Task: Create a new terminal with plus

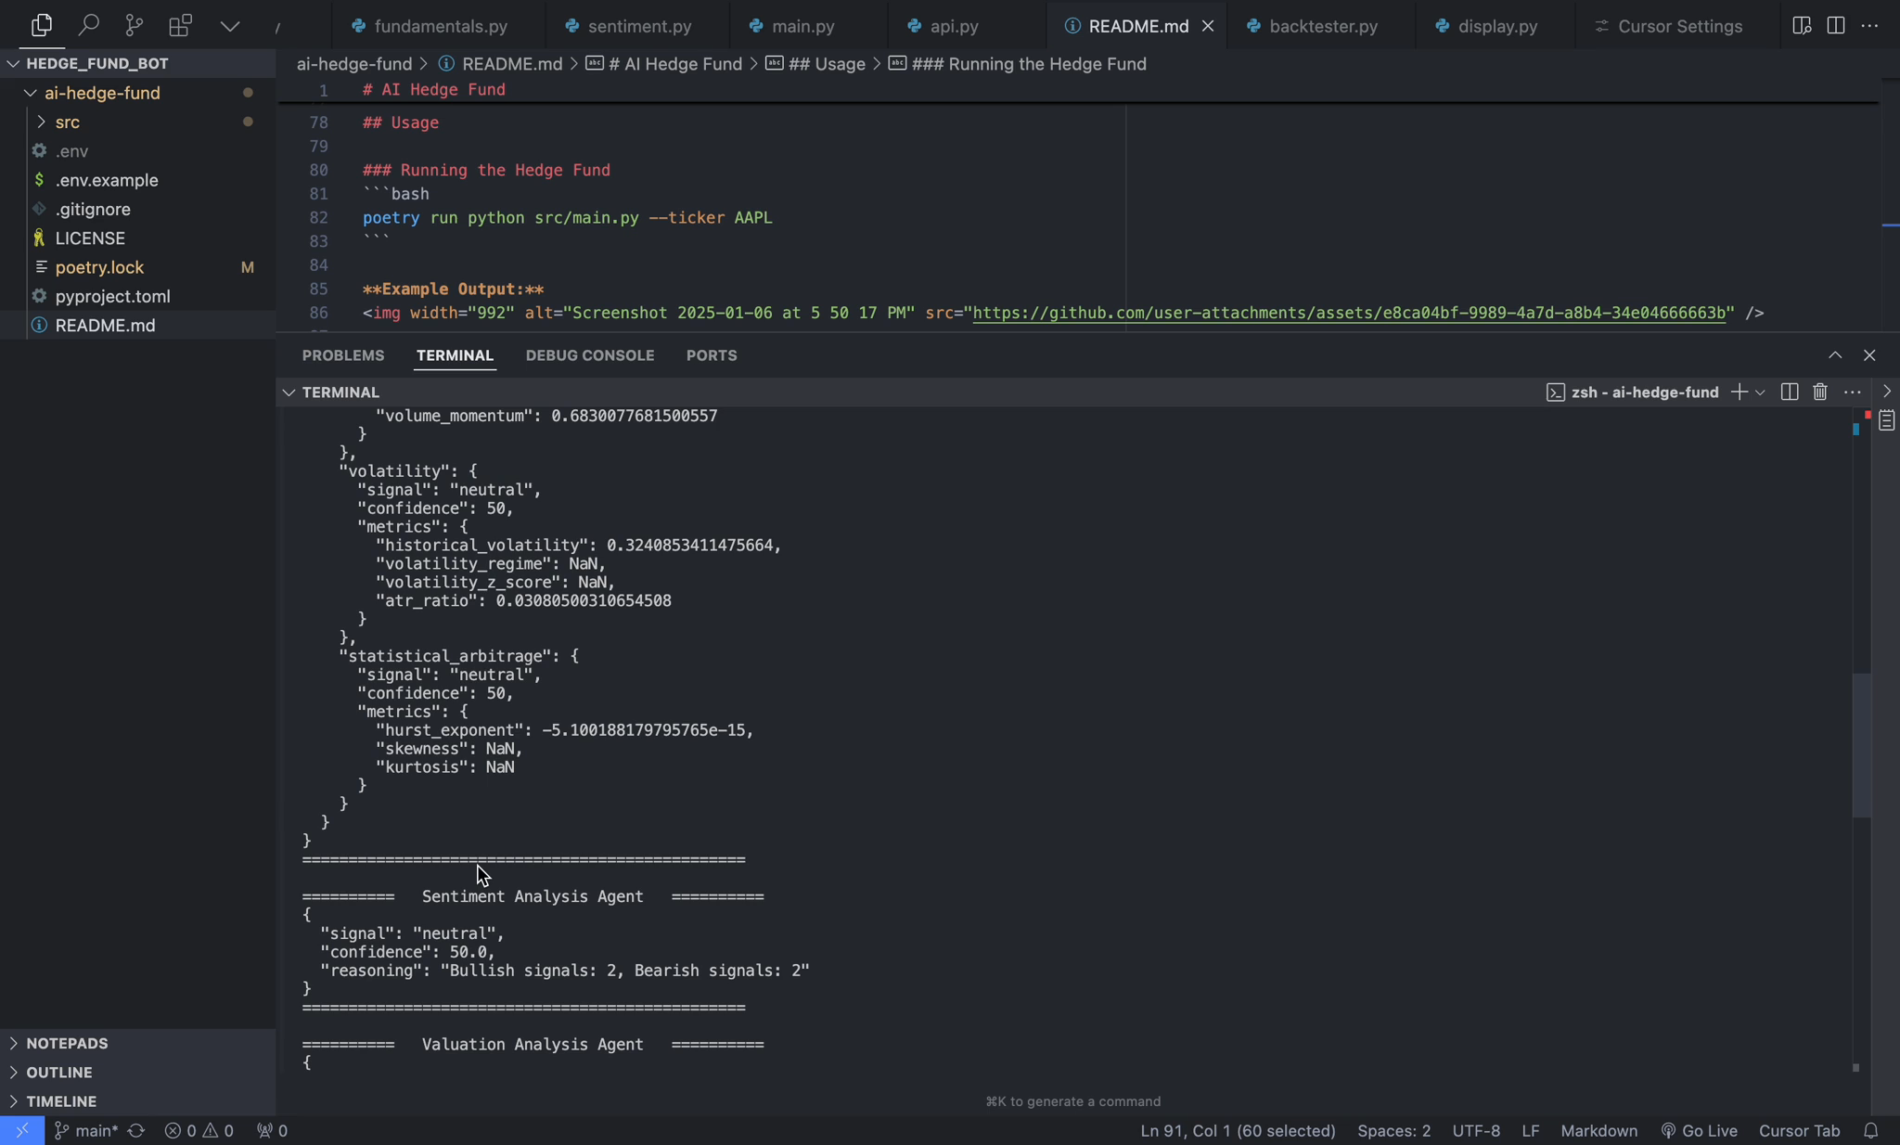Action: pyautogui.click(x=1739, y=392)
